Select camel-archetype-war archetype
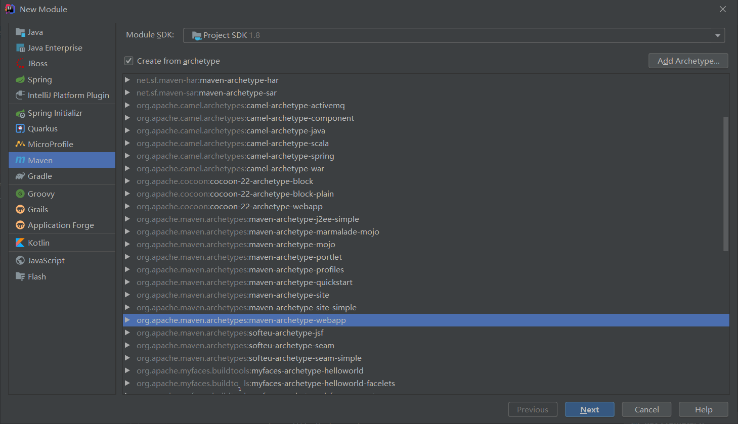The width and height of the screenshot is (738, 424). click(x=426, y=168)
